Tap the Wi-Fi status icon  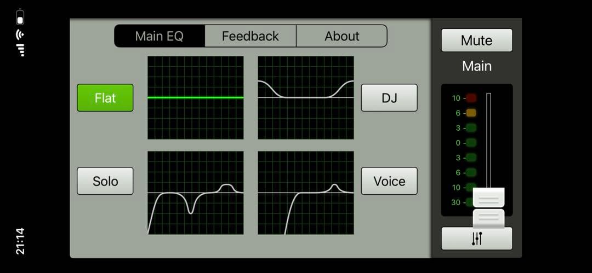(20, 34)
